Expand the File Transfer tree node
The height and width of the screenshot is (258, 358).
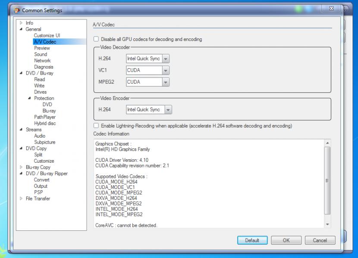[21, 198]
